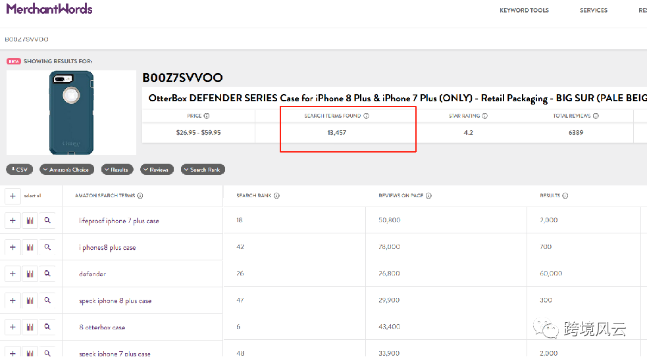
Task: Click the select all plus button in header
Action: [x=13, y=196]
